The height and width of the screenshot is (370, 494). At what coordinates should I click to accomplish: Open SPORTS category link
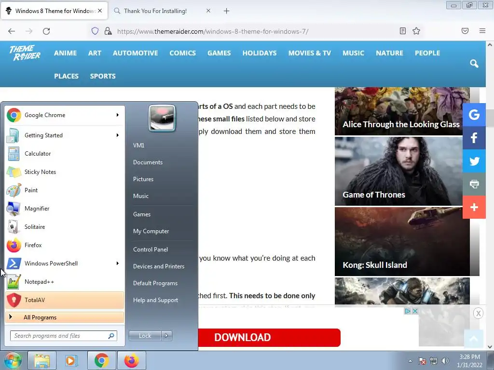pos(103,76)
